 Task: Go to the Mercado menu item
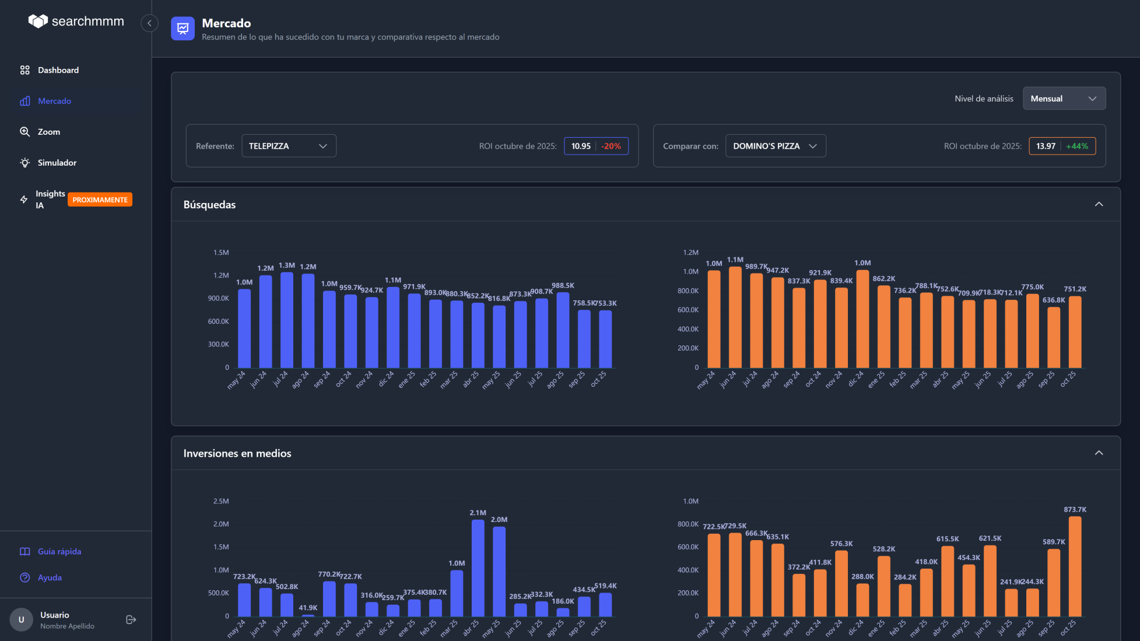pos(54,101)
